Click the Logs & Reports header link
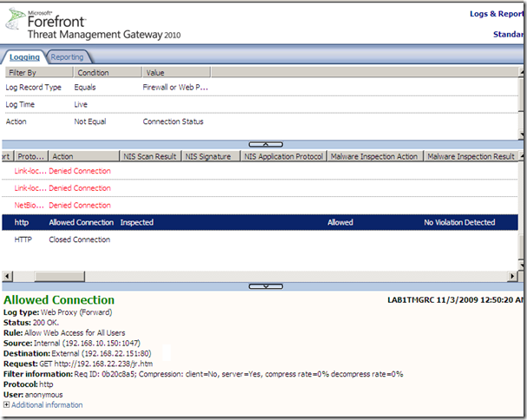 497,14
